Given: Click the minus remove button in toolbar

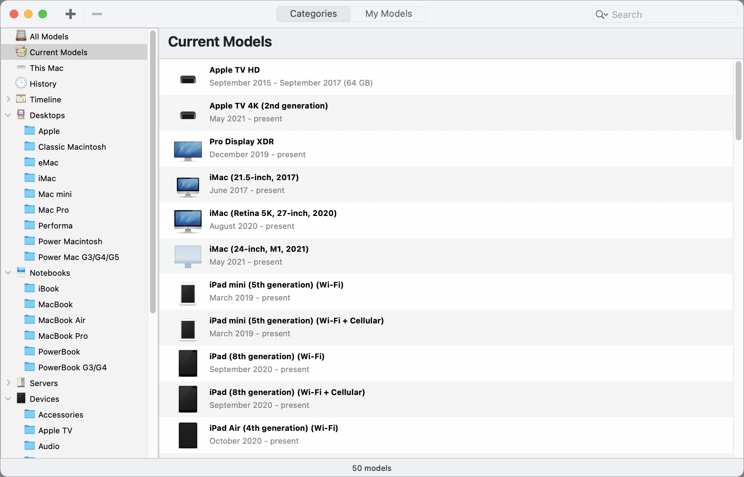Looking at the screenshot, I should point(97,14).
